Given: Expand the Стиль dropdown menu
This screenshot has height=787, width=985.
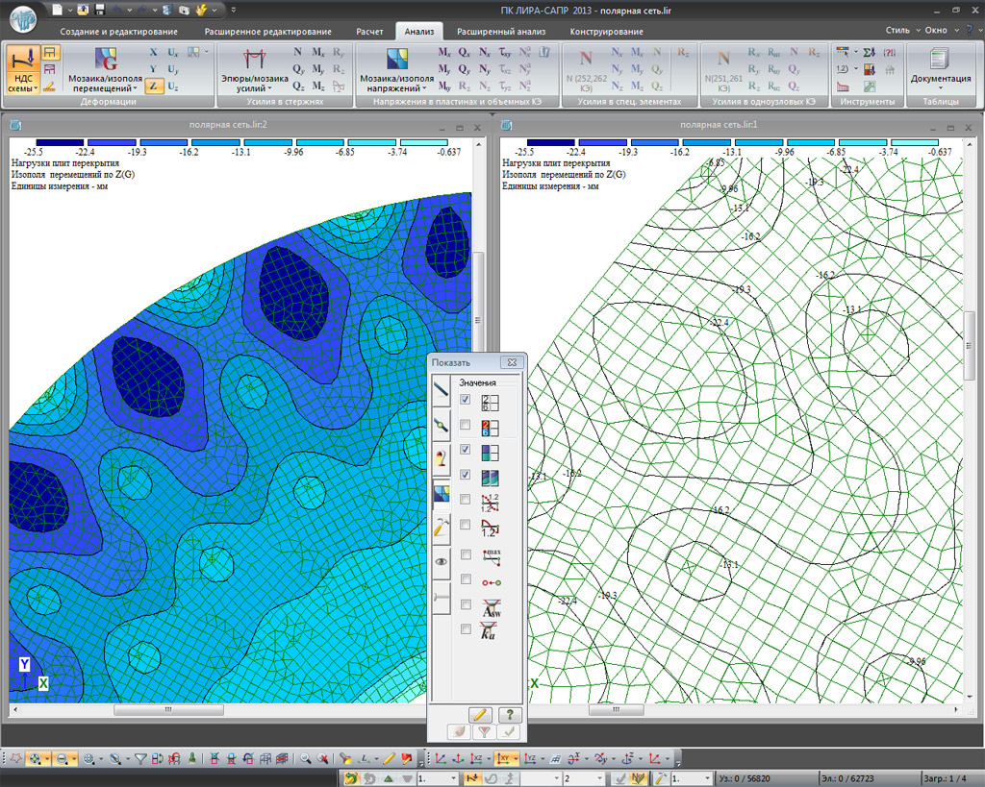Looking at the screenshot, I should (x=901, y=31).
